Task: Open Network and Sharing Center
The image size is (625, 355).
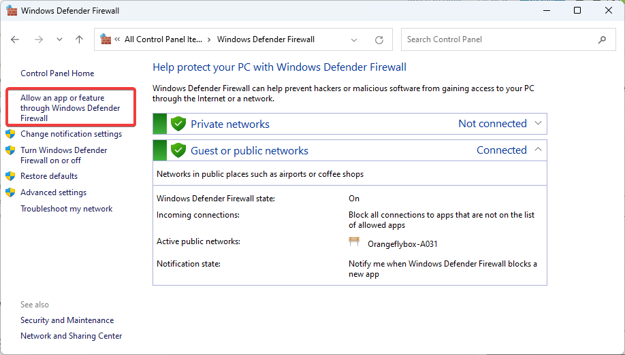Action: [71, 336]
